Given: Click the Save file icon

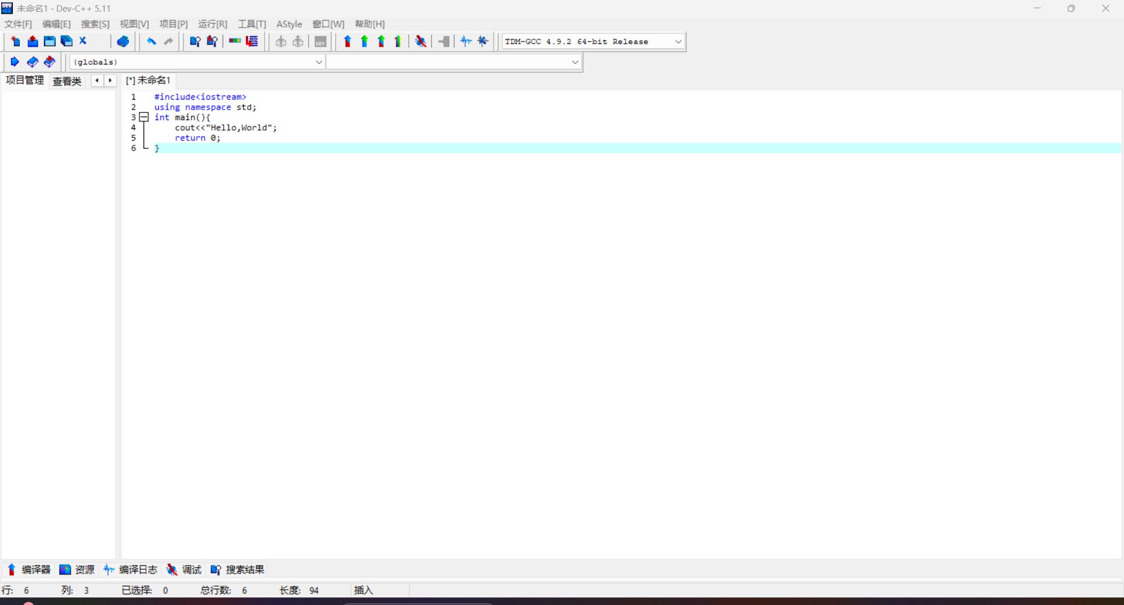Looking at the screenshot, I should pos(50,42).
